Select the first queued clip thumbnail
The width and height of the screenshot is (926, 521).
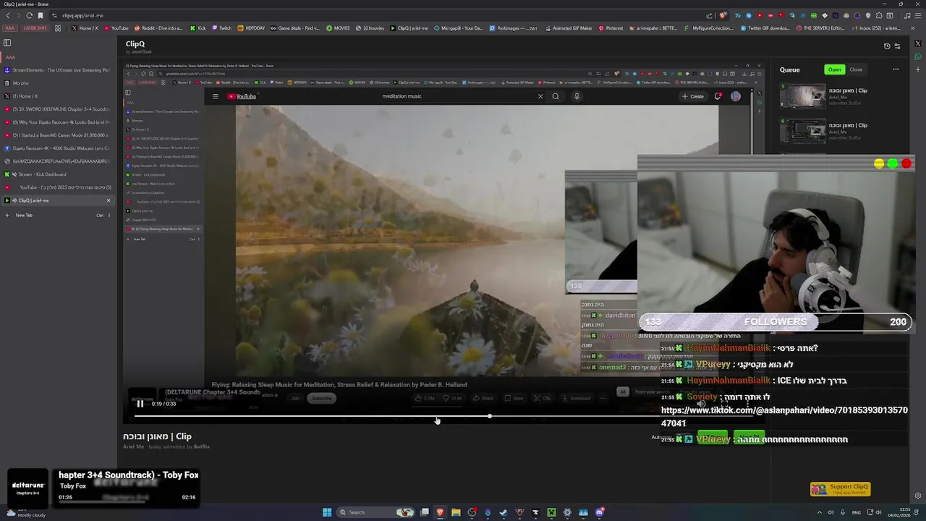(802, 96)
